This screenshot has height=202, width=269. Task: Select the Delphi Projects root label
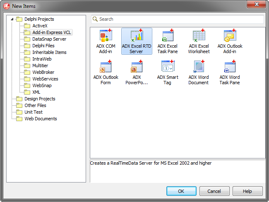[39, 19]
